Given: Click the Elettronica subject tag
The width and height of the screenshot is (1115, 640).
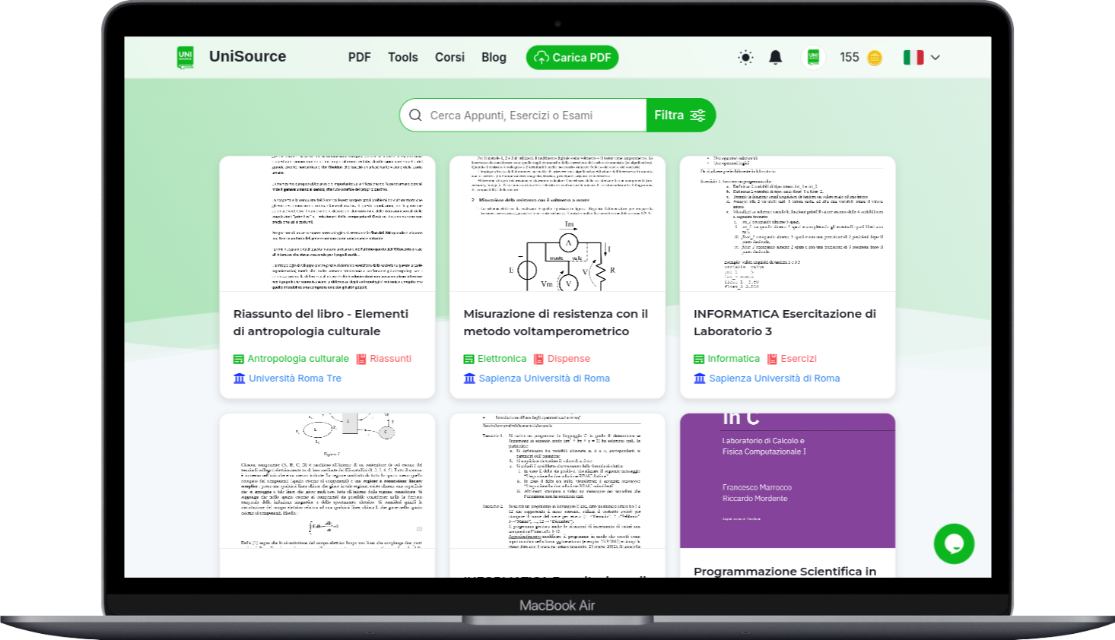Looking at the screenshot, I should click(502, 359).
